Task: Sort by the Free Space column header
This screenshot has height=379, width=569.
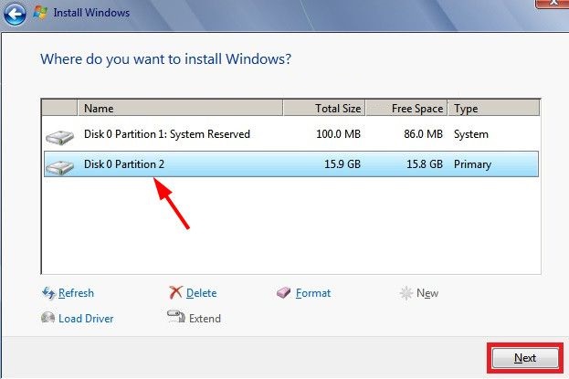Action: coord(406,108)
